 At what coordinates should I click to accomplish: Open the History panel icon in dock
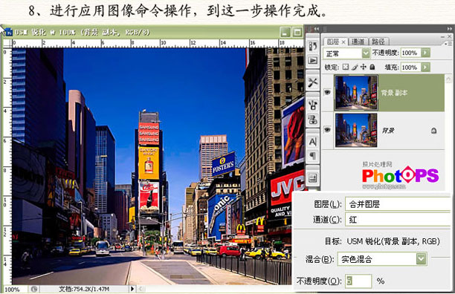pos(313,46)
